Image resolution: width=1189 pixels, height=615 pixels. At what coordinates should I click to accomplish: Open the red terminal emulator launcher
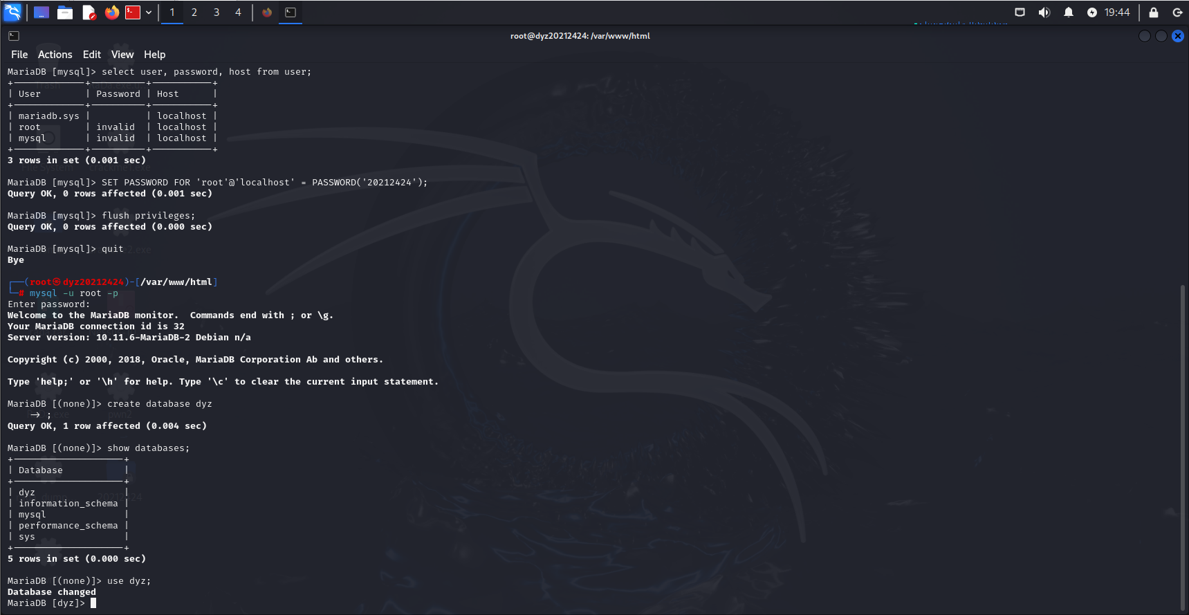(x=133, y=12)
